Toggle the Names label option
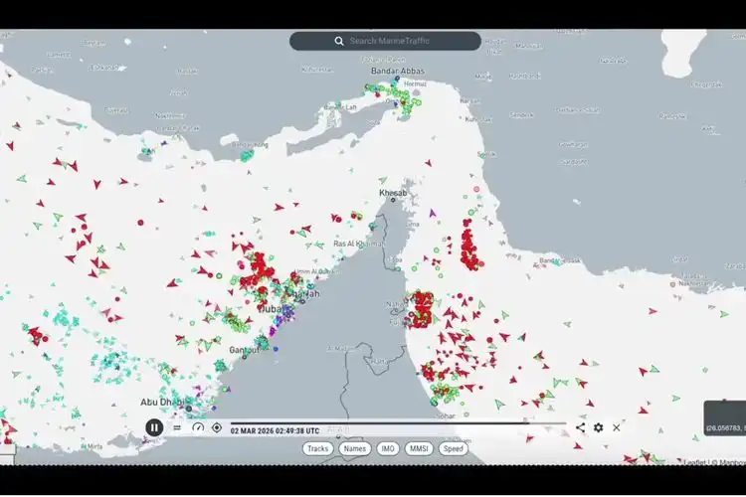Viewport: 746px width, 497px height. pyautogui.click(x=354, y=448)
